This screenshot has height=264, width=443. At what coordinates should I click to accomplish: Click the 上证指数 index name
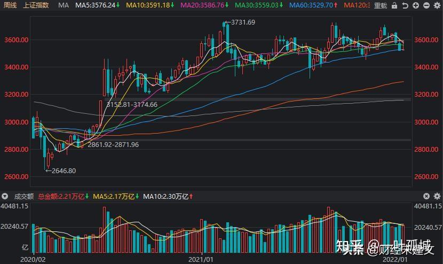pos(36,5)
